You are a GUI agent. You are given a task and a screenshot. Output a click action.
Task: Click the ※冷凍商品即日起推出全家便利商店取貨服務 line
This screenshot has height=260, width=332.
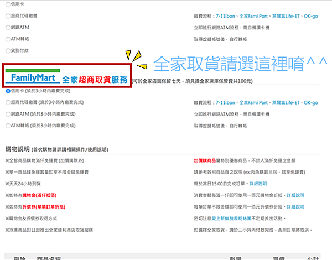[49, 230]
